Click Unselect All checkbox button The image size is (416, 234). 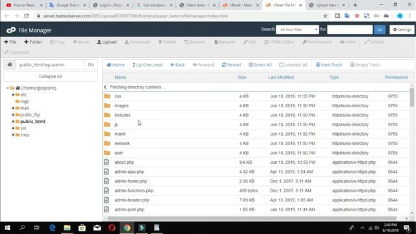293,65
